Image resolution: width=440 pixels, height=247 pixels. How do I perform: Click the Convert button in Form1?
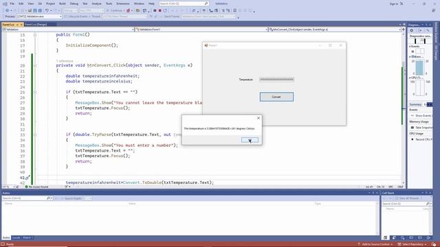point(276,97)
